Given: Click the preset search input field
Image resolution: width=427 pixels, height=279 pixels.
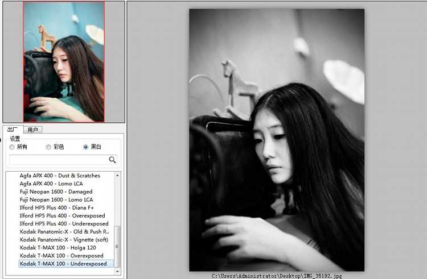Looking at the screenshot, I should [x=57, y=160].
